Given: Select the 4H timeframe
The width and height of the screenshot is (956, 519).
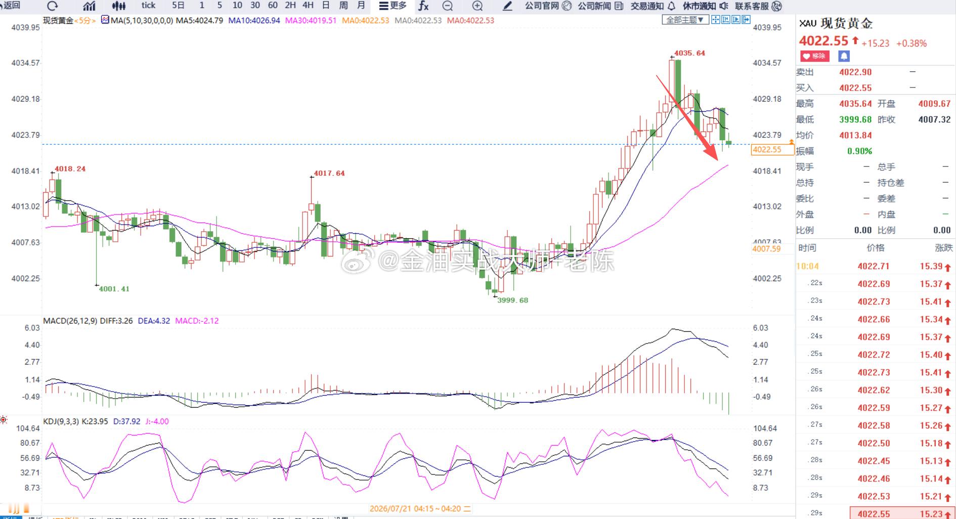Looking at the screenshot, I should (x=308, y=6).
